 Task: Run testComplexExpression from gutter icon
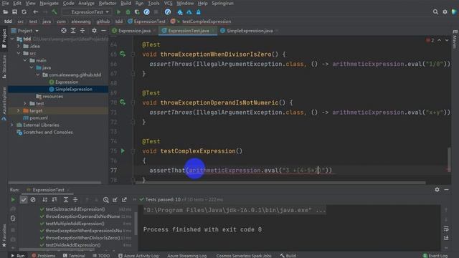[123, 151]
